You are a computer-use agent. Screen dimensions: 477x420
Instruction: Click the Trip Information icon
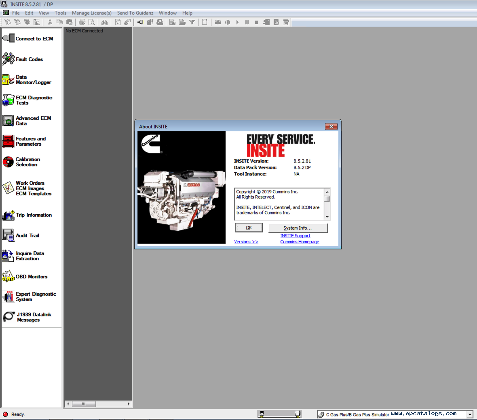[x=8, y=215]
